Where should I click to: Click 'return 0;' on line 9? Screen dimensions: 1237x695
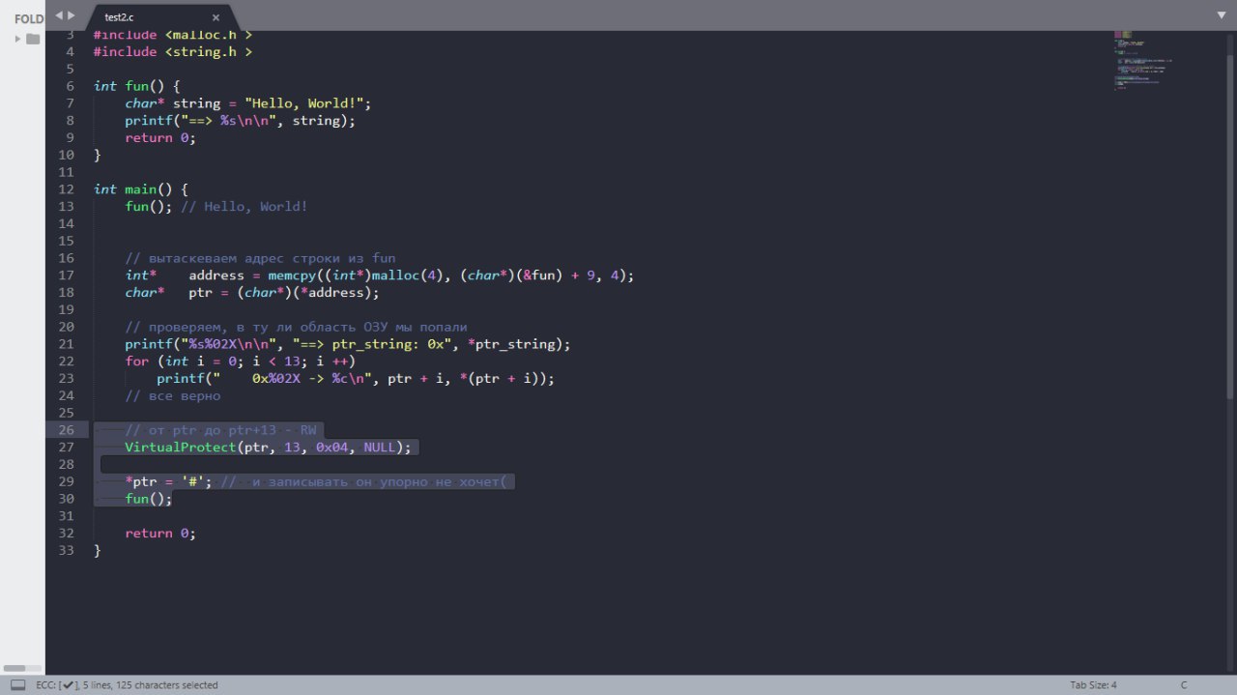coord(160,137)
